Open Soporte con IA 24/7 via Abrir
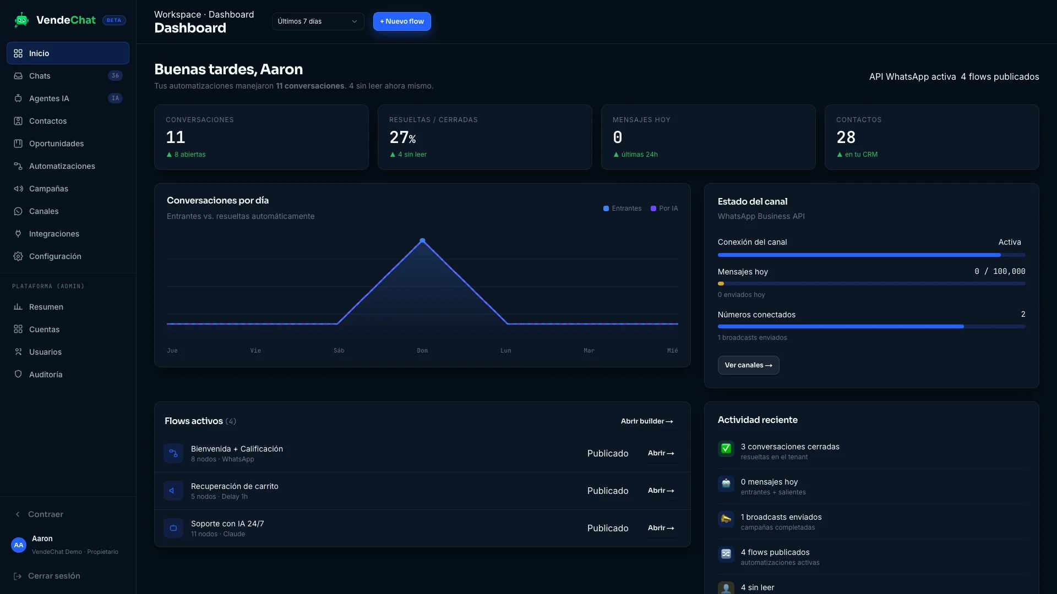Screen dimensions: 1057x594 pyautogui.click(x=661, y=528)
